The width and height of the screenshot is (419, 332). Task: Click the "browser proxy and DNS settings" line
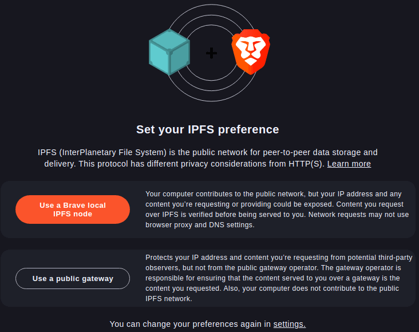click(200, 225)
